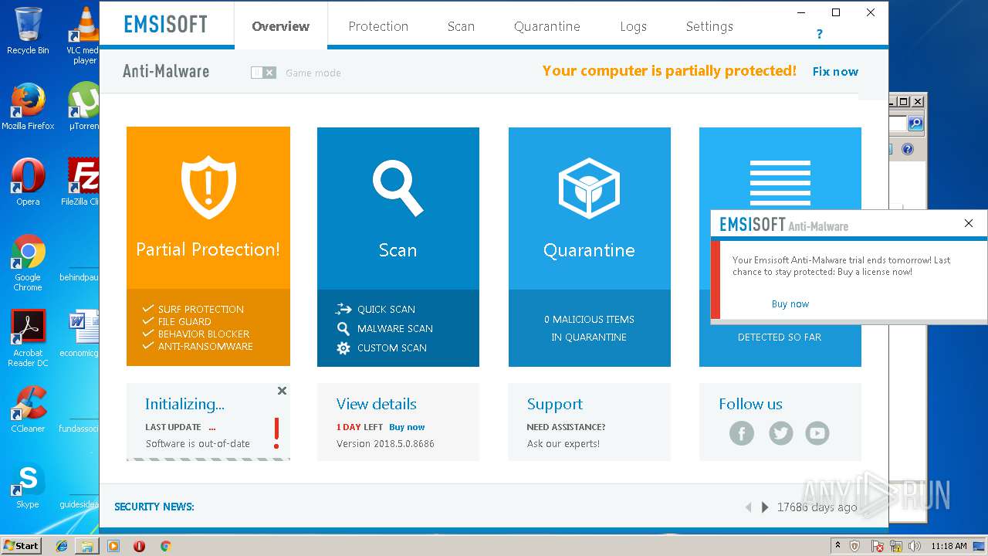Open the Windows Start menu
The height and width of the screenshot is (556, 988).
pos(22,545)
